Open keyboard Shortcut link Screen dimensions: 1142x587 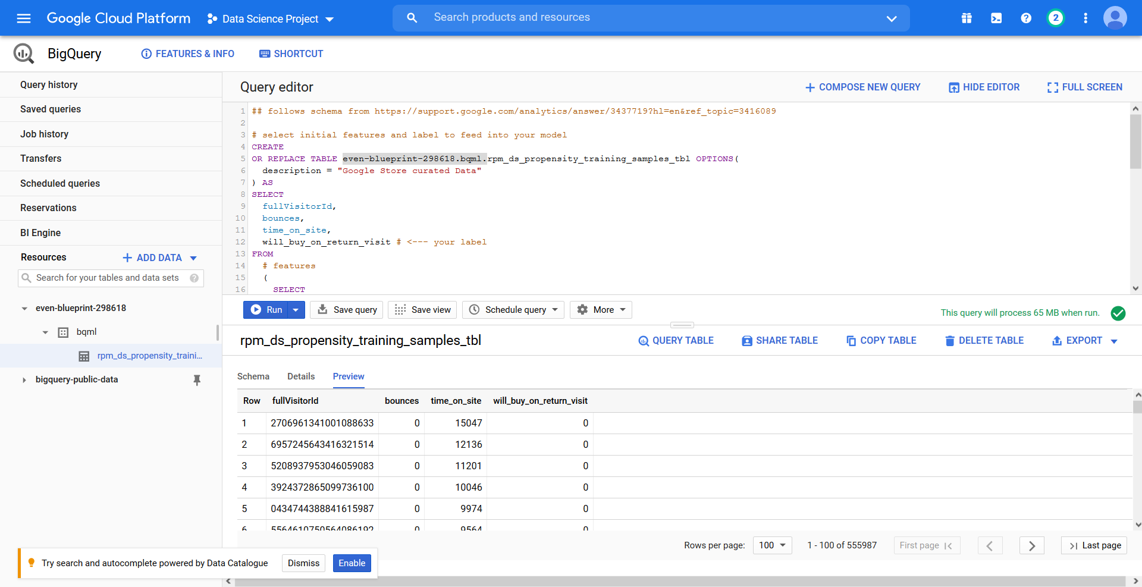pos(291,54)
